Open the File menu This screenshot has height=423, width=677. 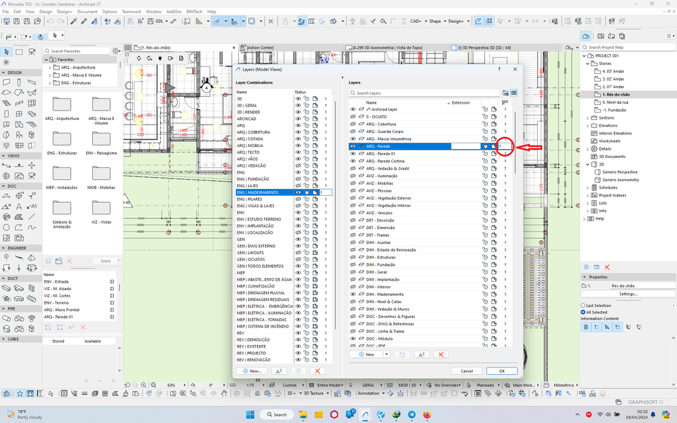(5, 12)
